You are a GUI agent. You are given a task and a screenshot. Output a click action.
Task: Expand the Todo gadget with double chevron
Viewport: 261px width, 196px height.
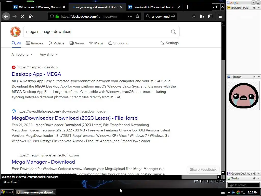coord(254,178)
